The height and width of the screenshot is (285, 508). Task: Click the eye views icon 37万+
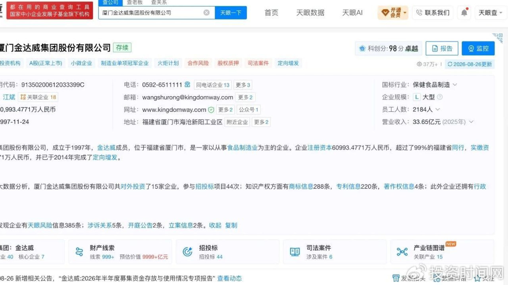tap(419, 64)
